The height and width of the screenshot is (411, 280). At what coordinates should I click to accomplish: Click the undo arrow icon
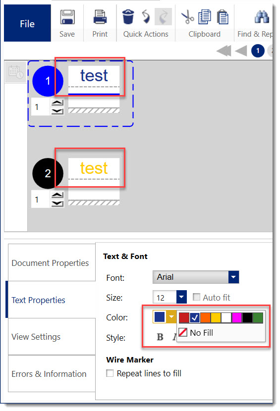tap(146, 17)
